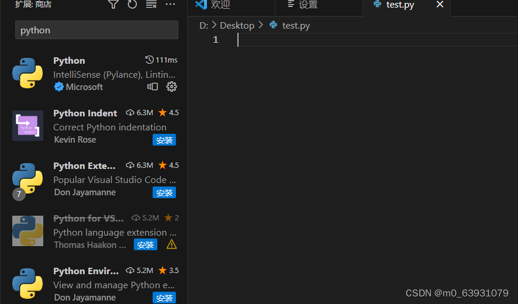Viewport: 518px width, 304px height.
Task: Click the Thomas Haakon publisher name
Action: click(90, 245)
